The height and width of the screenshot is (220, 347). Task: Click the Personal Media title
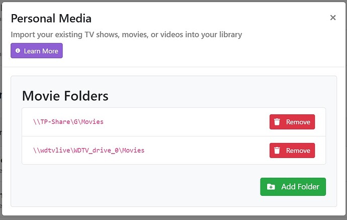(51, 19)
